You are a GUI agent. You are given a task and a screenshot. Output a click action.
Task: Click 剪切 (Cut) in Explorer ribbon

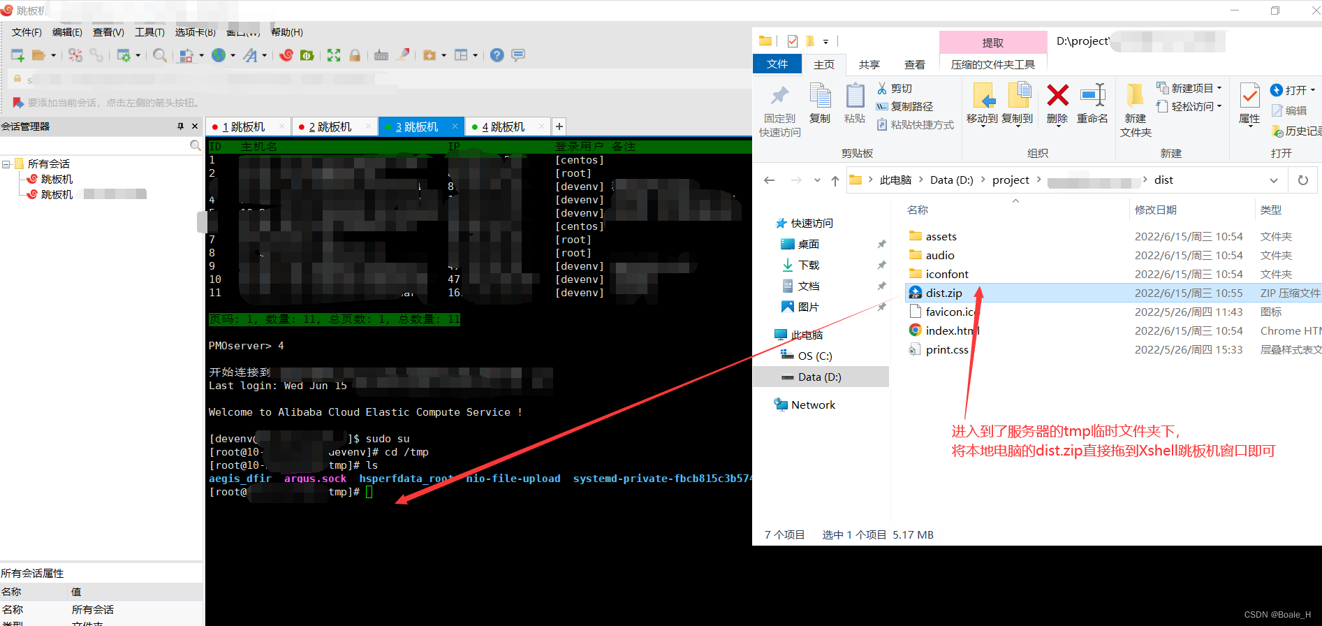coord(895,89)
